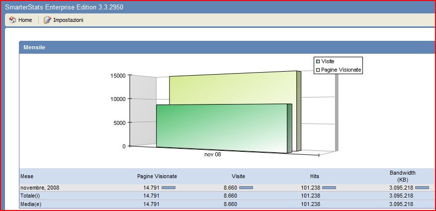This screenshot has width=436, height=211.
Task: Click the Visite green legend swatch
Action: (x=318, y=61)
